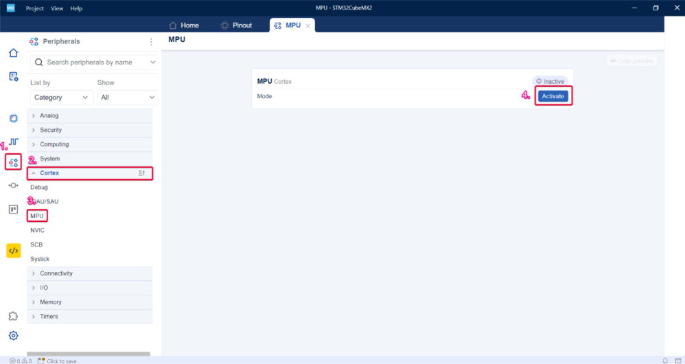Expand the Connectivity category
The width and height of the screenshot is (685, 364).
point(90,273)
